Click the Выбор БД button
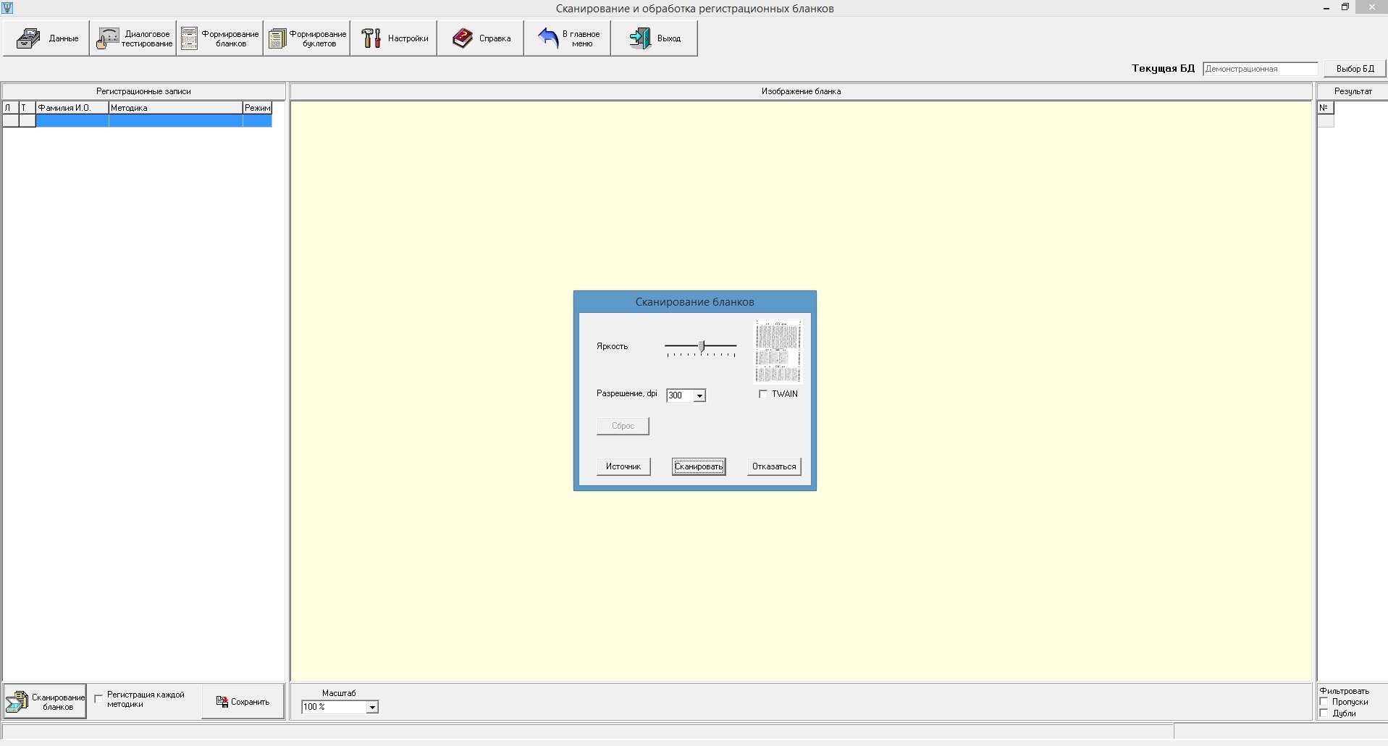Image resolution: width=1388 pixels, height=746 pixels. 1355,69
